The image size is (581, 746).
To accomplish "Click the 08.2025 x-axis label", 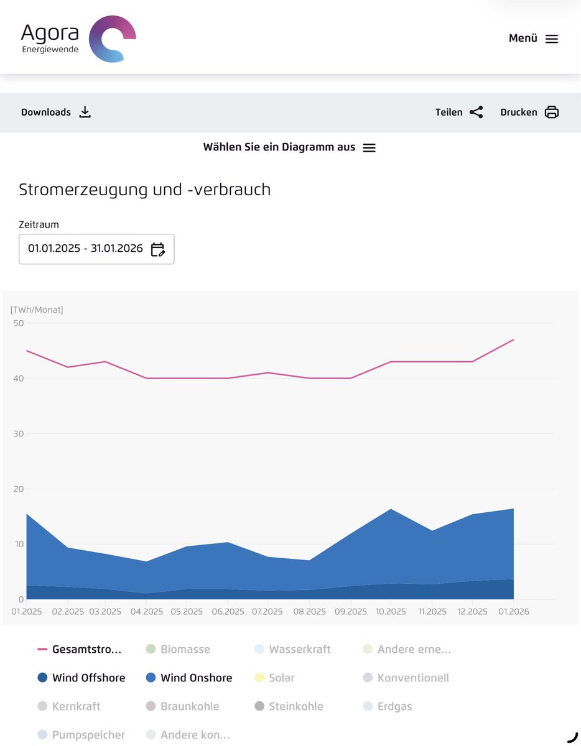I will (x=310, y=612).
